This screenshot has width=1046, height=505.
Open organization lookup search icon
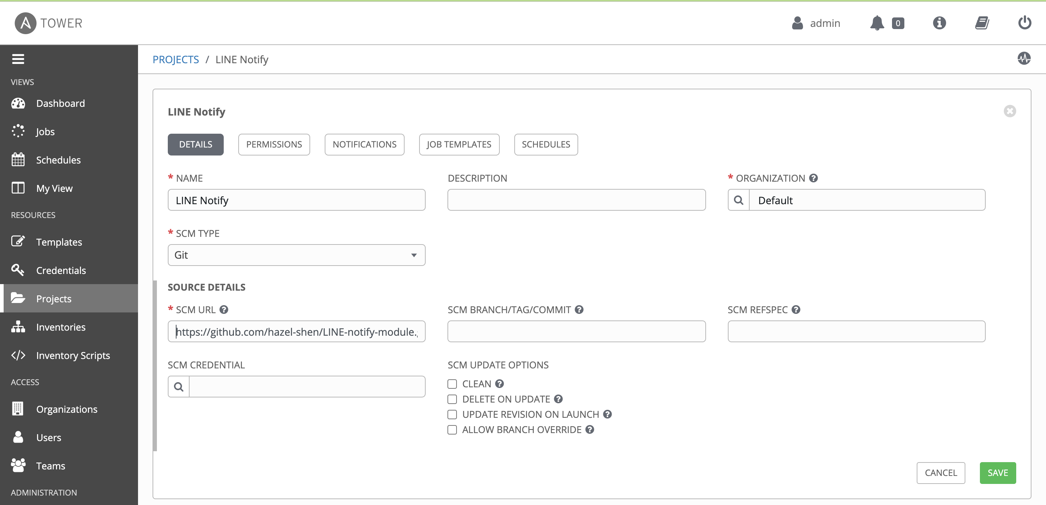[739, 200]
